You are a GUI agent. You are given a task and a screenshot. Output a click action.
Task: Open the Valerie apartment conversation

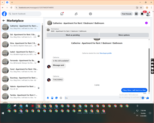(21, 88)
